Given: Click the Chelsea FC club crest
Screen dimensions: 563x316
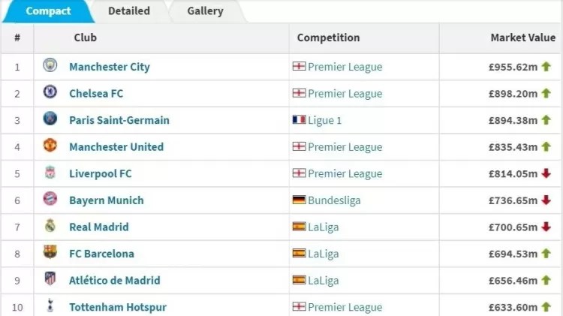Looking at the screenshot, I should click(x=50, y=93).
